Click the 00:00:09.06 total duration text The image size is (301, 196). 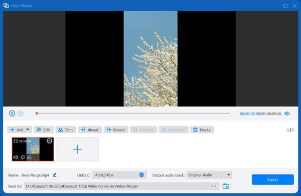coord(271,113)
